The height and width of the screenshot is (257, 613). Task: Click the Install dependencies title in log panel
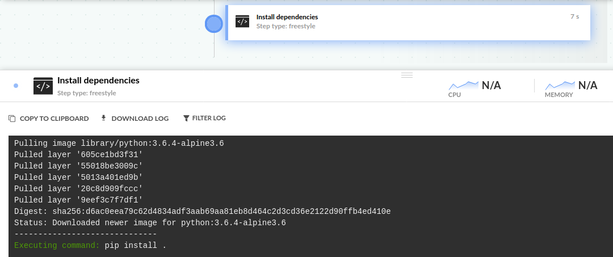(x=98, y=81)
